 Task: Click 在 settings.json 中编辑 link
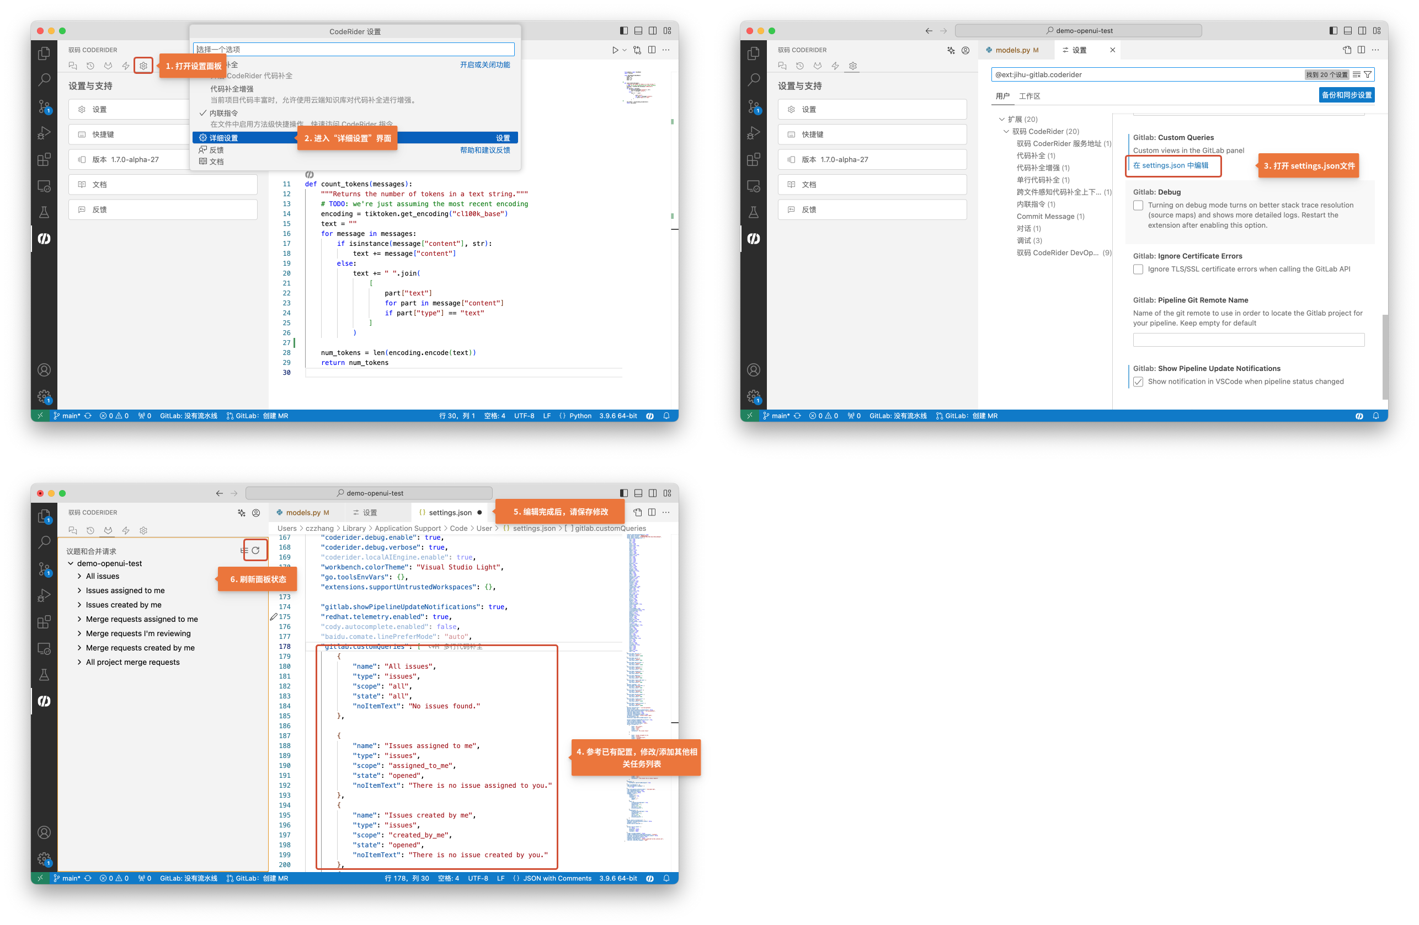(1170, 165)
